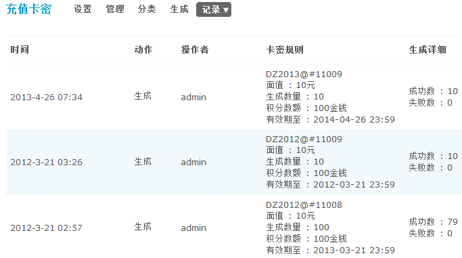Select the 2013-4-26 07:34 log row
This screenshot has width=462, height=258.
pyautogui.click(x=234, y=97)
